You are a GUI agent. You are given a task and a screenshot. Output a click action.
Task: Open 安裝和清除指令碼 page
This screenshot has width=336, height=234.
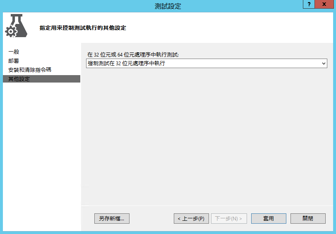point(30,70)
